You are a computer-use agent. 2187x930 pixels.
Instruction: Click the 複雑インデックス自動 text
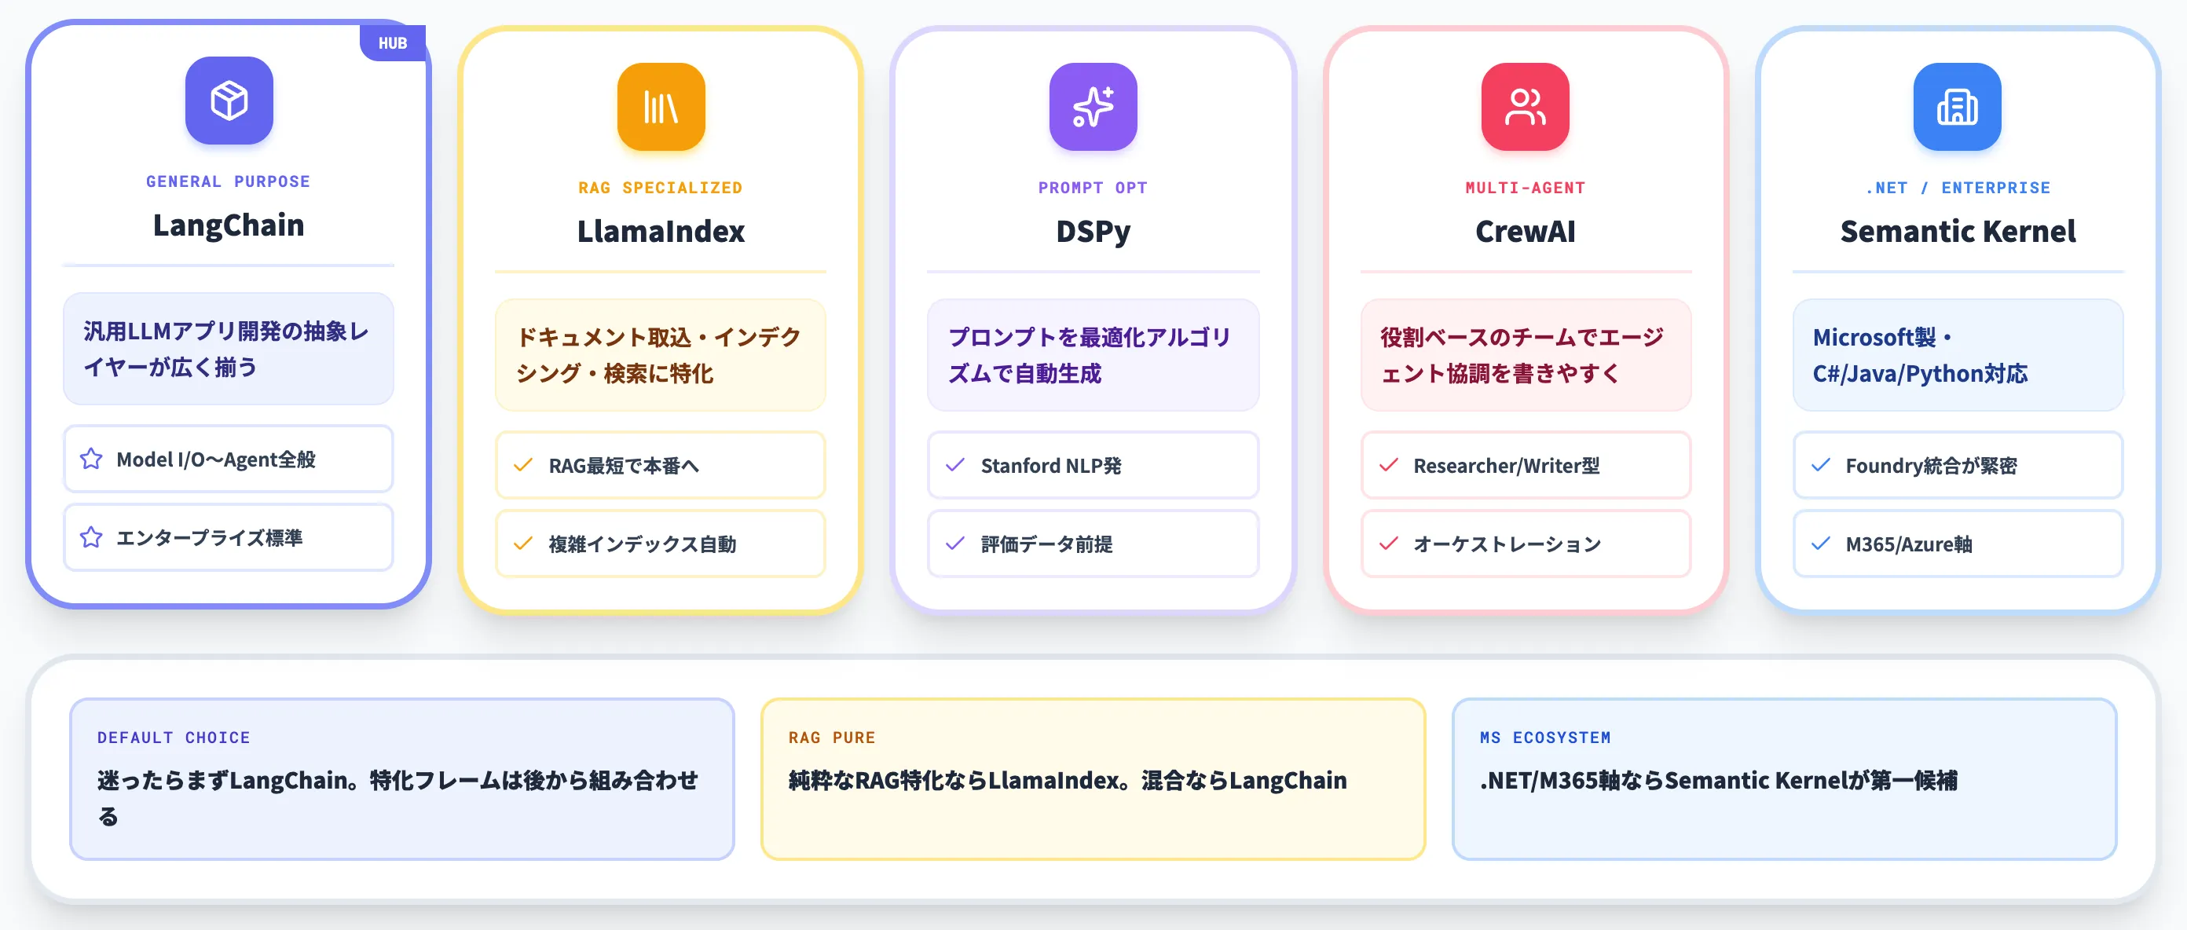click(x=642, y=543)
